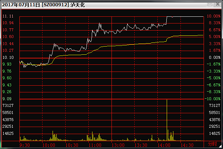This screenshot has height=149, width=223.
Task: Select the 9:30 time axis label
Action: tap(25, 145)
